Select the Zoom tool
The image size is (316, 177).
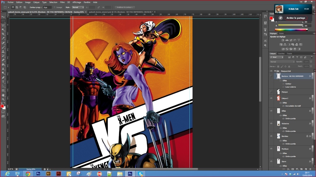pos(3,99)
